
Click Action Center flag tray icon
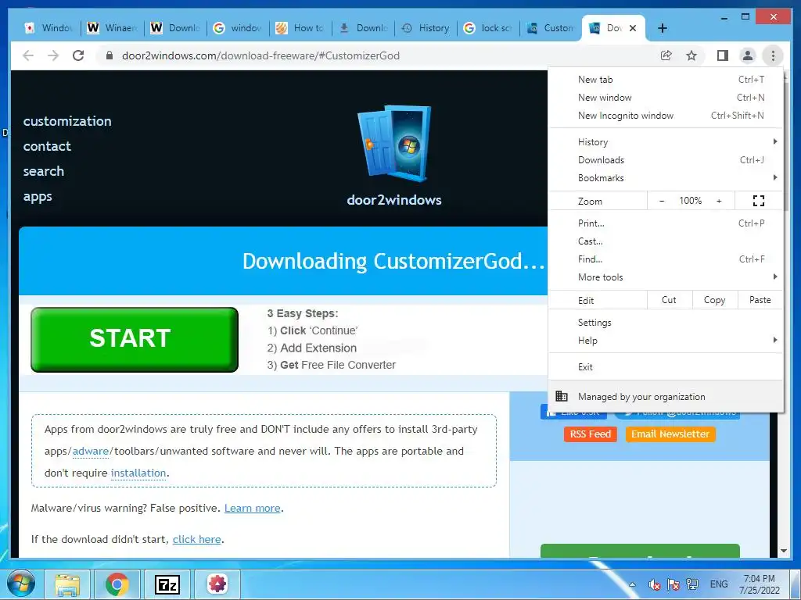[x=673, y=584]
